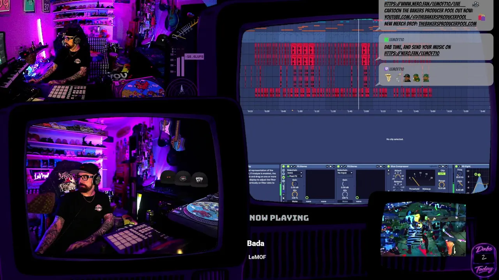Viewport: 499px width, 280px height.
Task: Click the 0:45 marker on time ruler
Action: [x=283, y=111]
